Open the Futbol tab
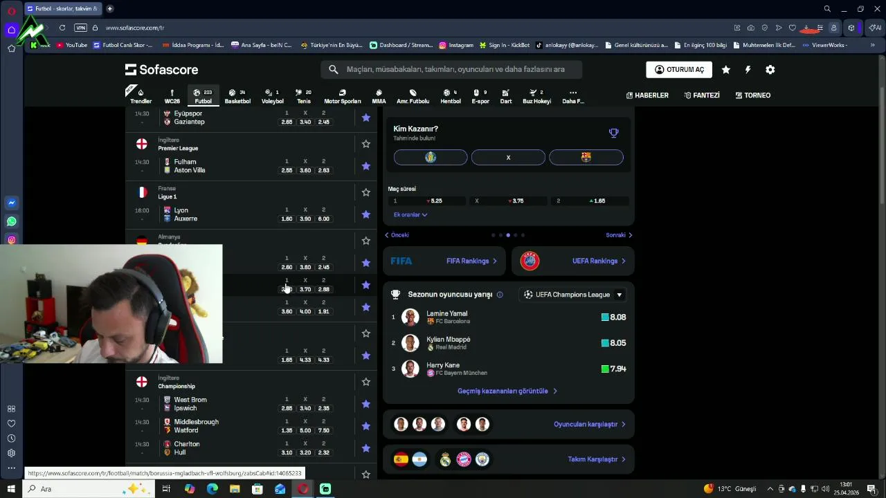The width and height of the screenshot is (886, 498). tap(203, 96)
